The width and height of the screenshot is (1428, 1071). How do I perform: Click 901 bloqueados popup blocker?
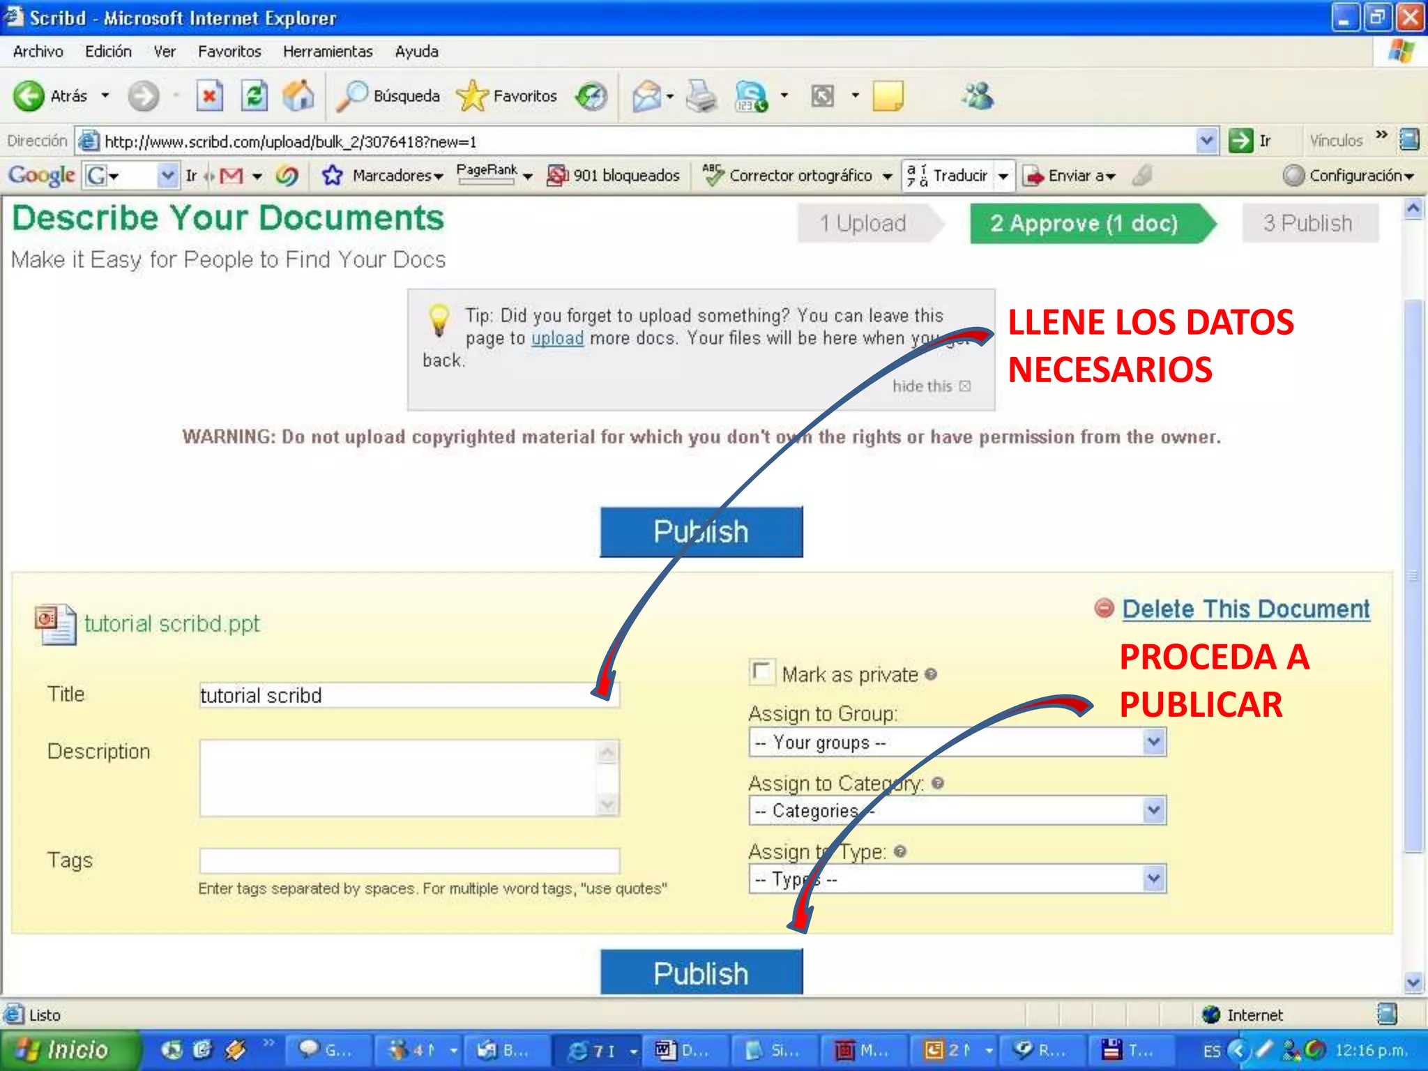(614, 175)
